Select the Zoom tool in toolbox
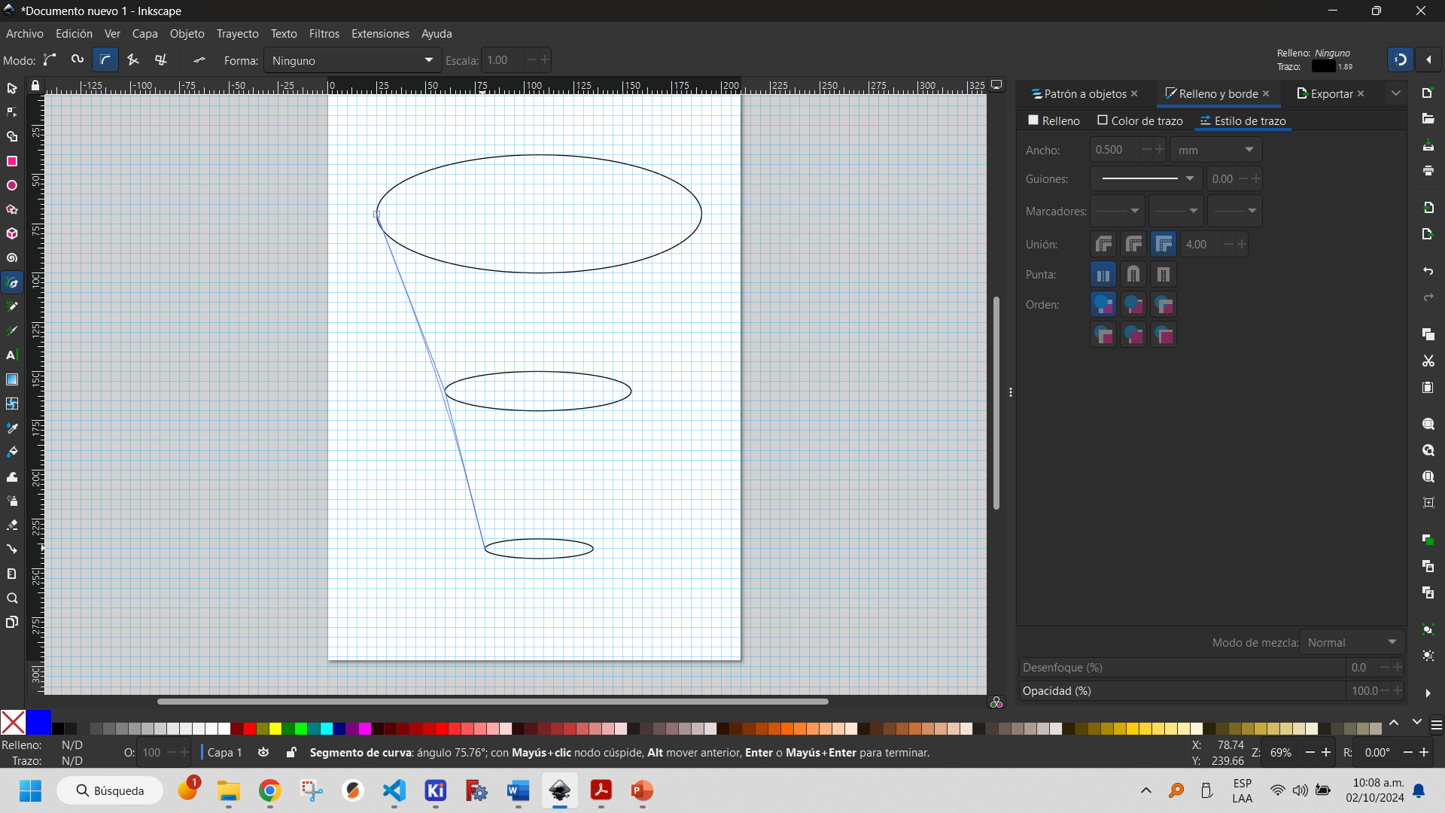 pos(12,598)
